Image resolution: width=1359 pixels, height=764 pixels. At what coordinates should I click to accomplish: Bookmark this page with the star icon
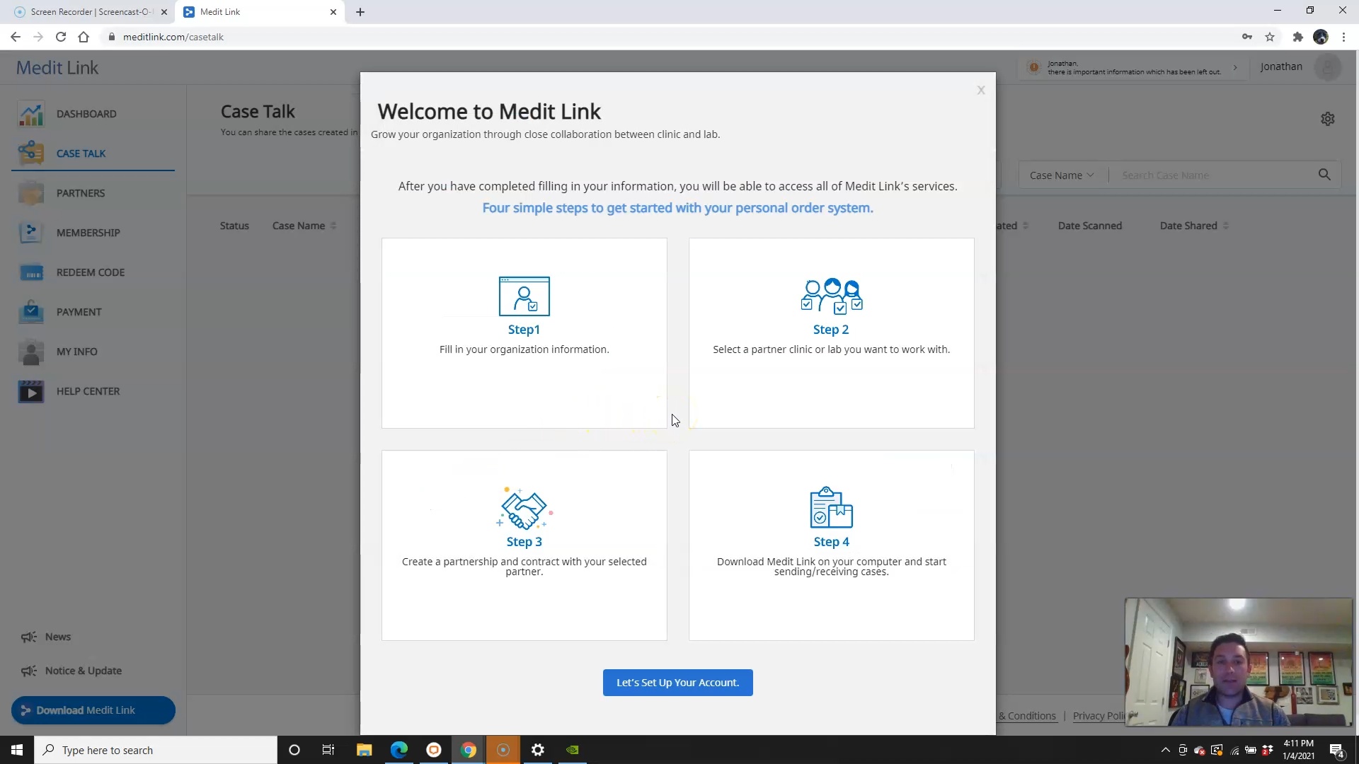1270,37
